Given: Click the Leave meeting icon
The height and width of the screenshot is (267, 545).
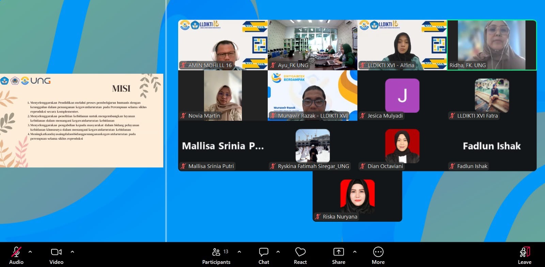Looking at the screenshot, I should pyautogui.click(x=525, y=252).
